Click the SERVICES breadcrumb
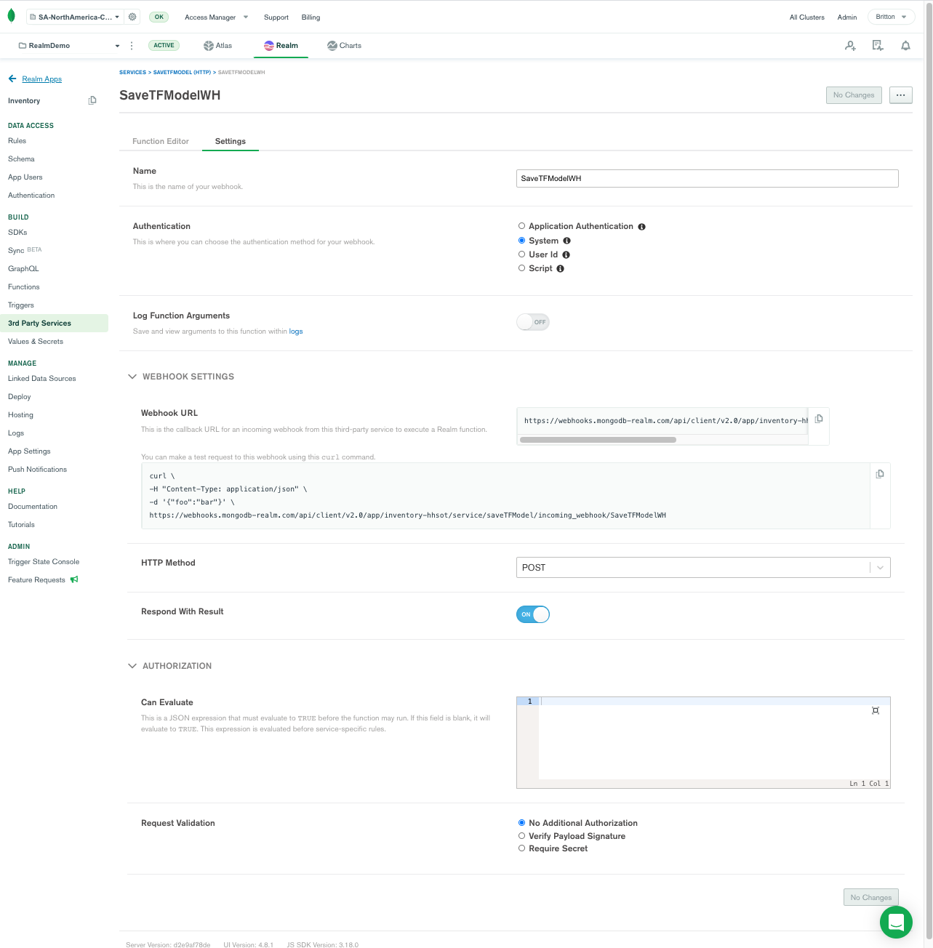The height and width of the screenshot is (948, 933). point(132,73)
